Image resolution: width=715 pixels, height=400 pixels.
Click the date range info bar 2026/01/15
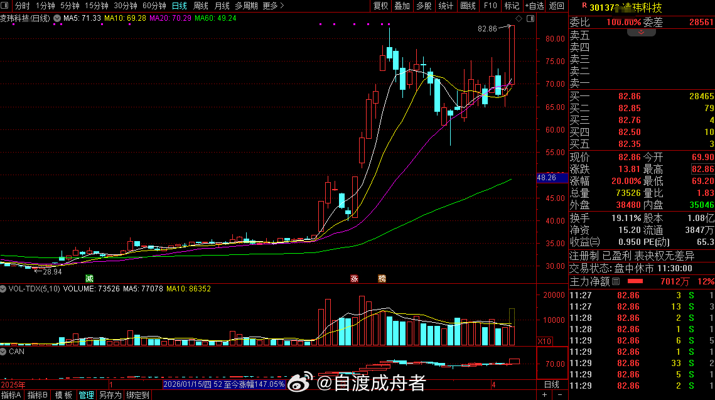(224, 384)
